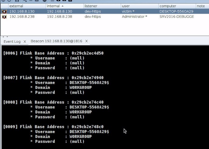Click external IP 192.168.8.238 cell
This screenshot has width=209, height=149.
(x=22, y=17)
